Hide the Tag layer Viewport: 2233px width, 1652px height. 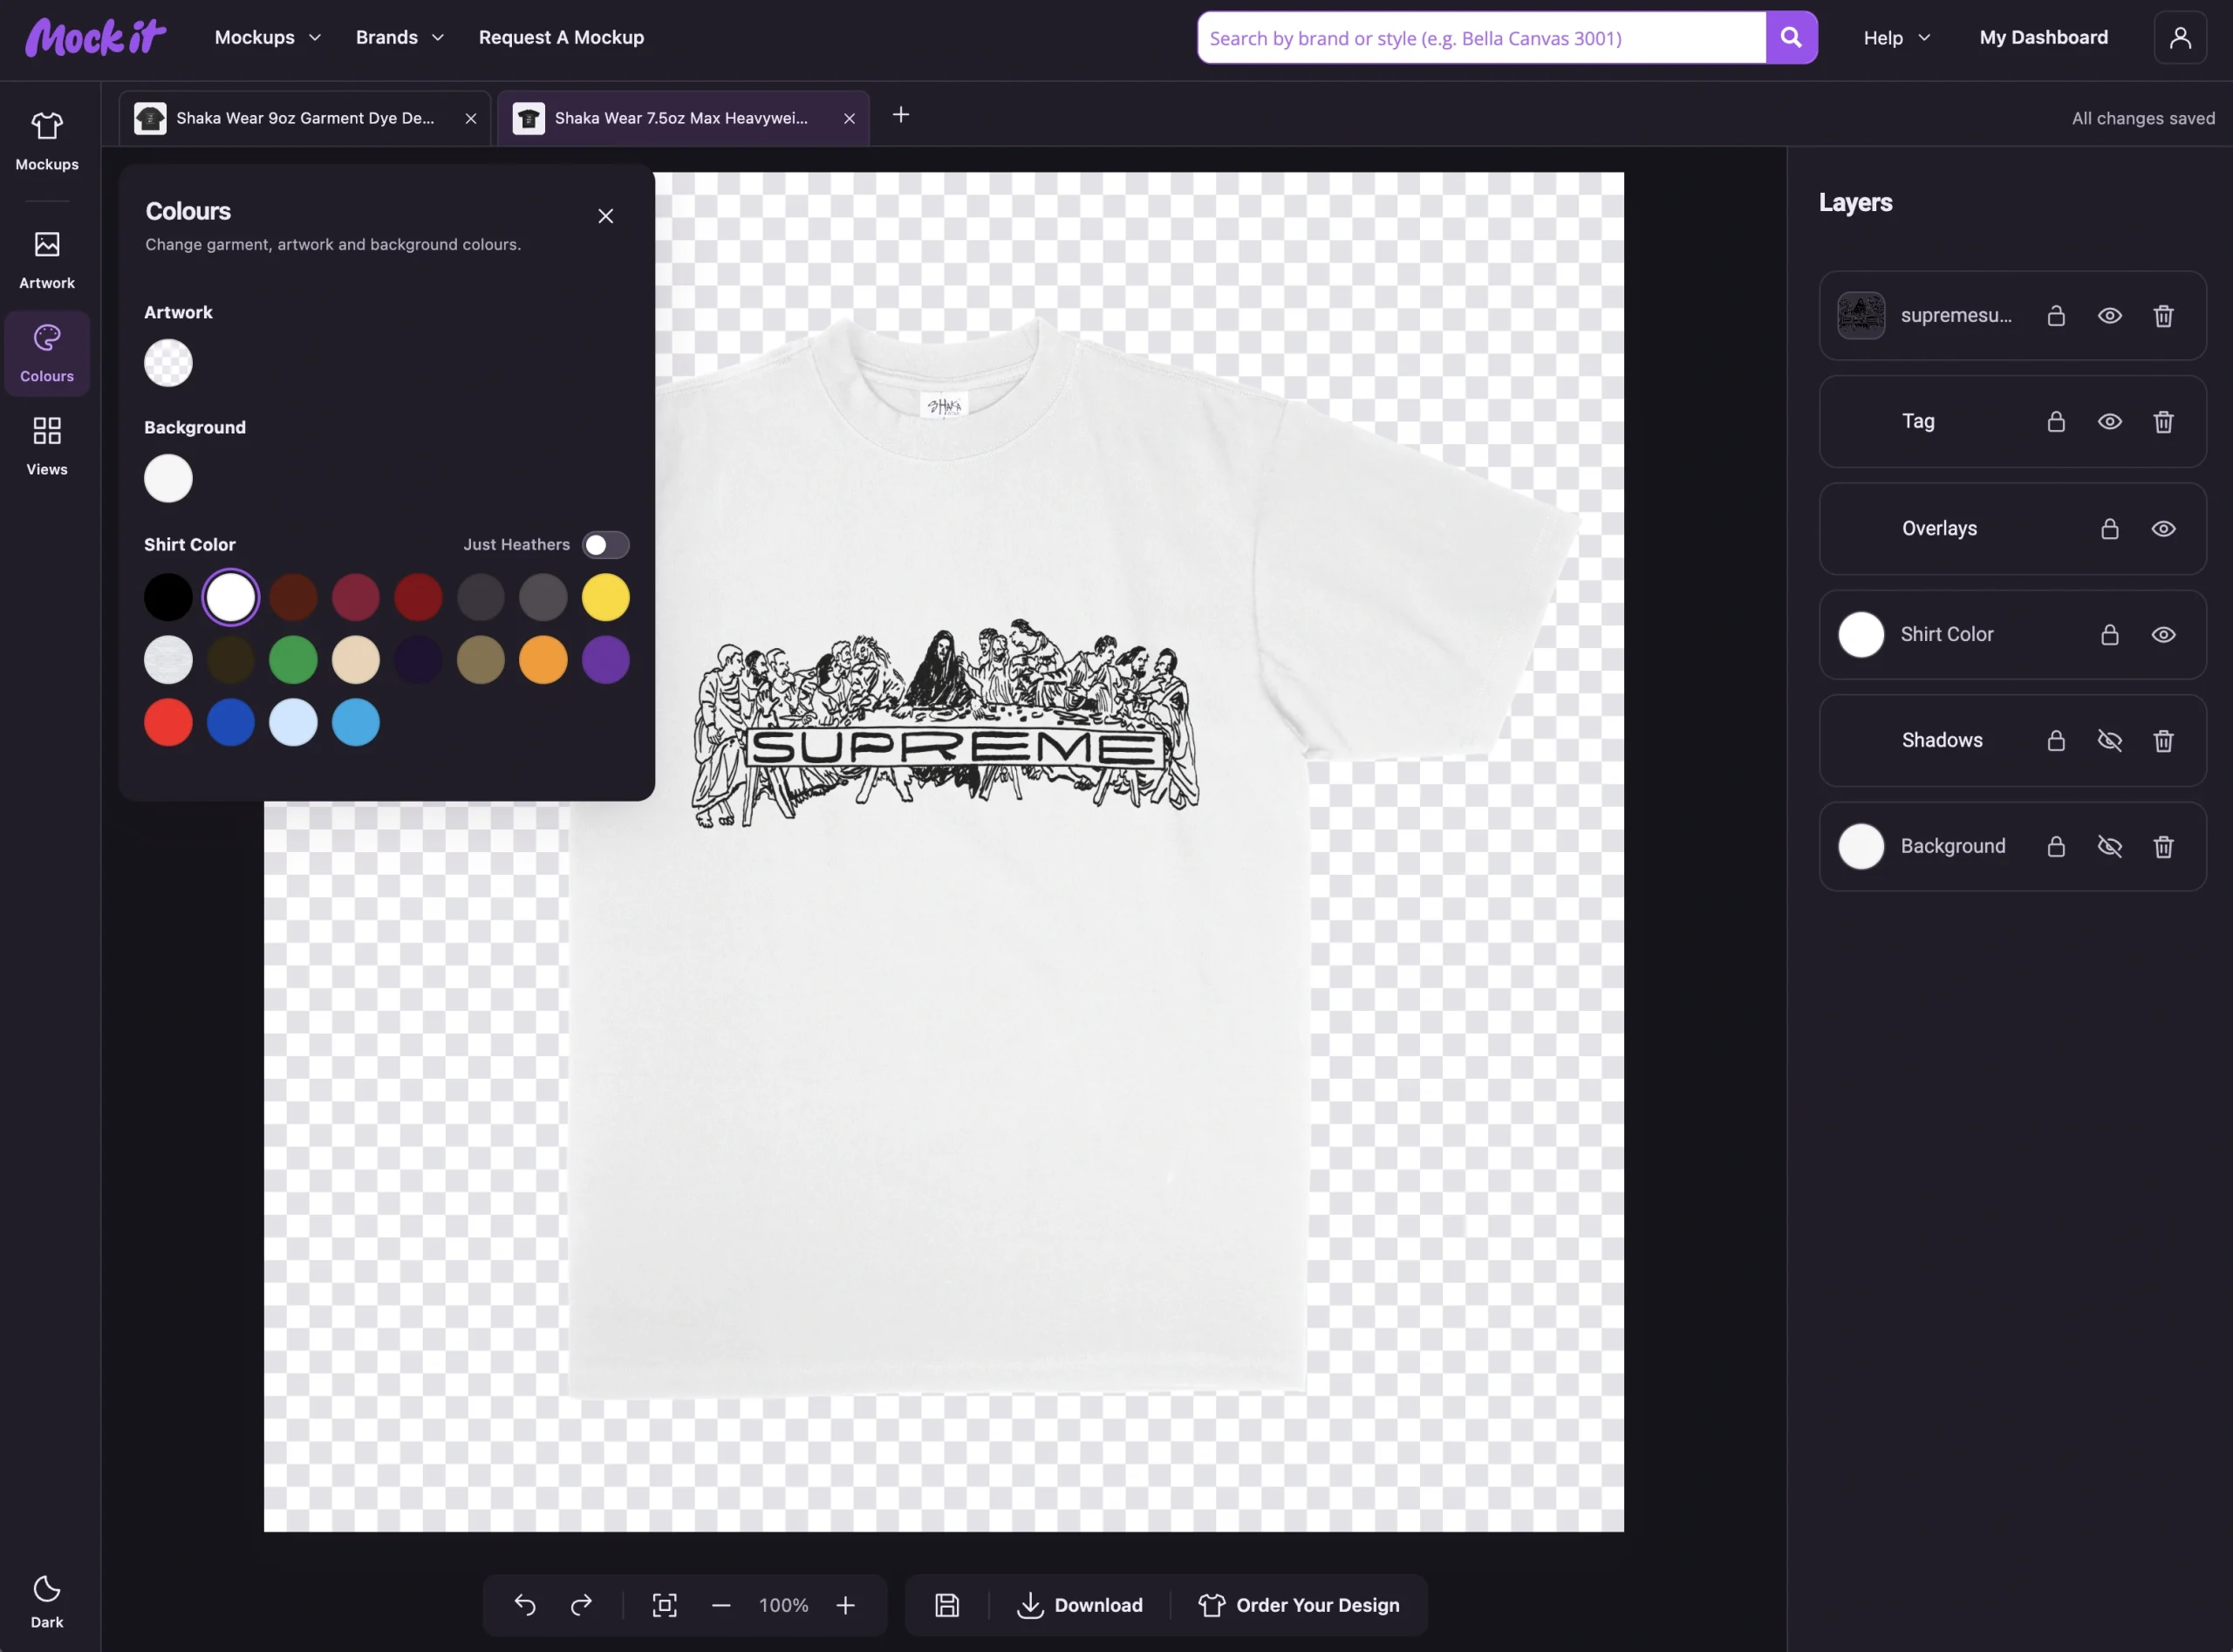coord(2110,422)
